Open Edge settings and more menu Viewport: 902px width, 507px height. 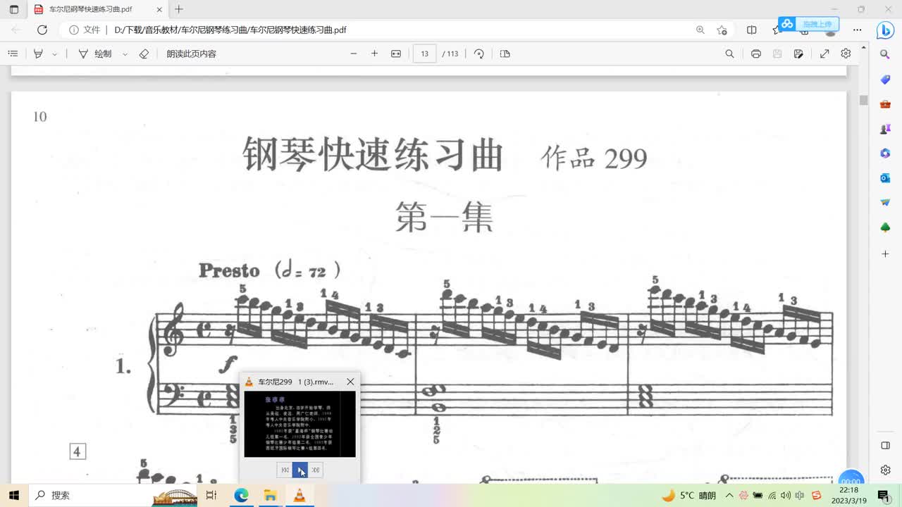point(857,30)
